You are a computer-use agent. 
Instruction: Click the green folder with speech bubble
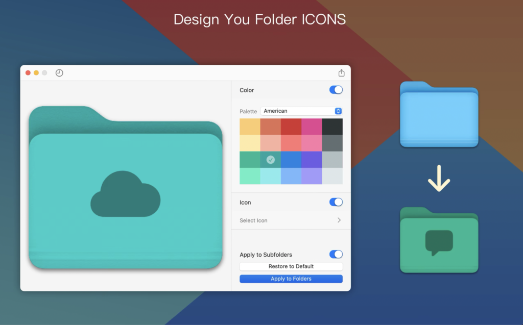439,240
